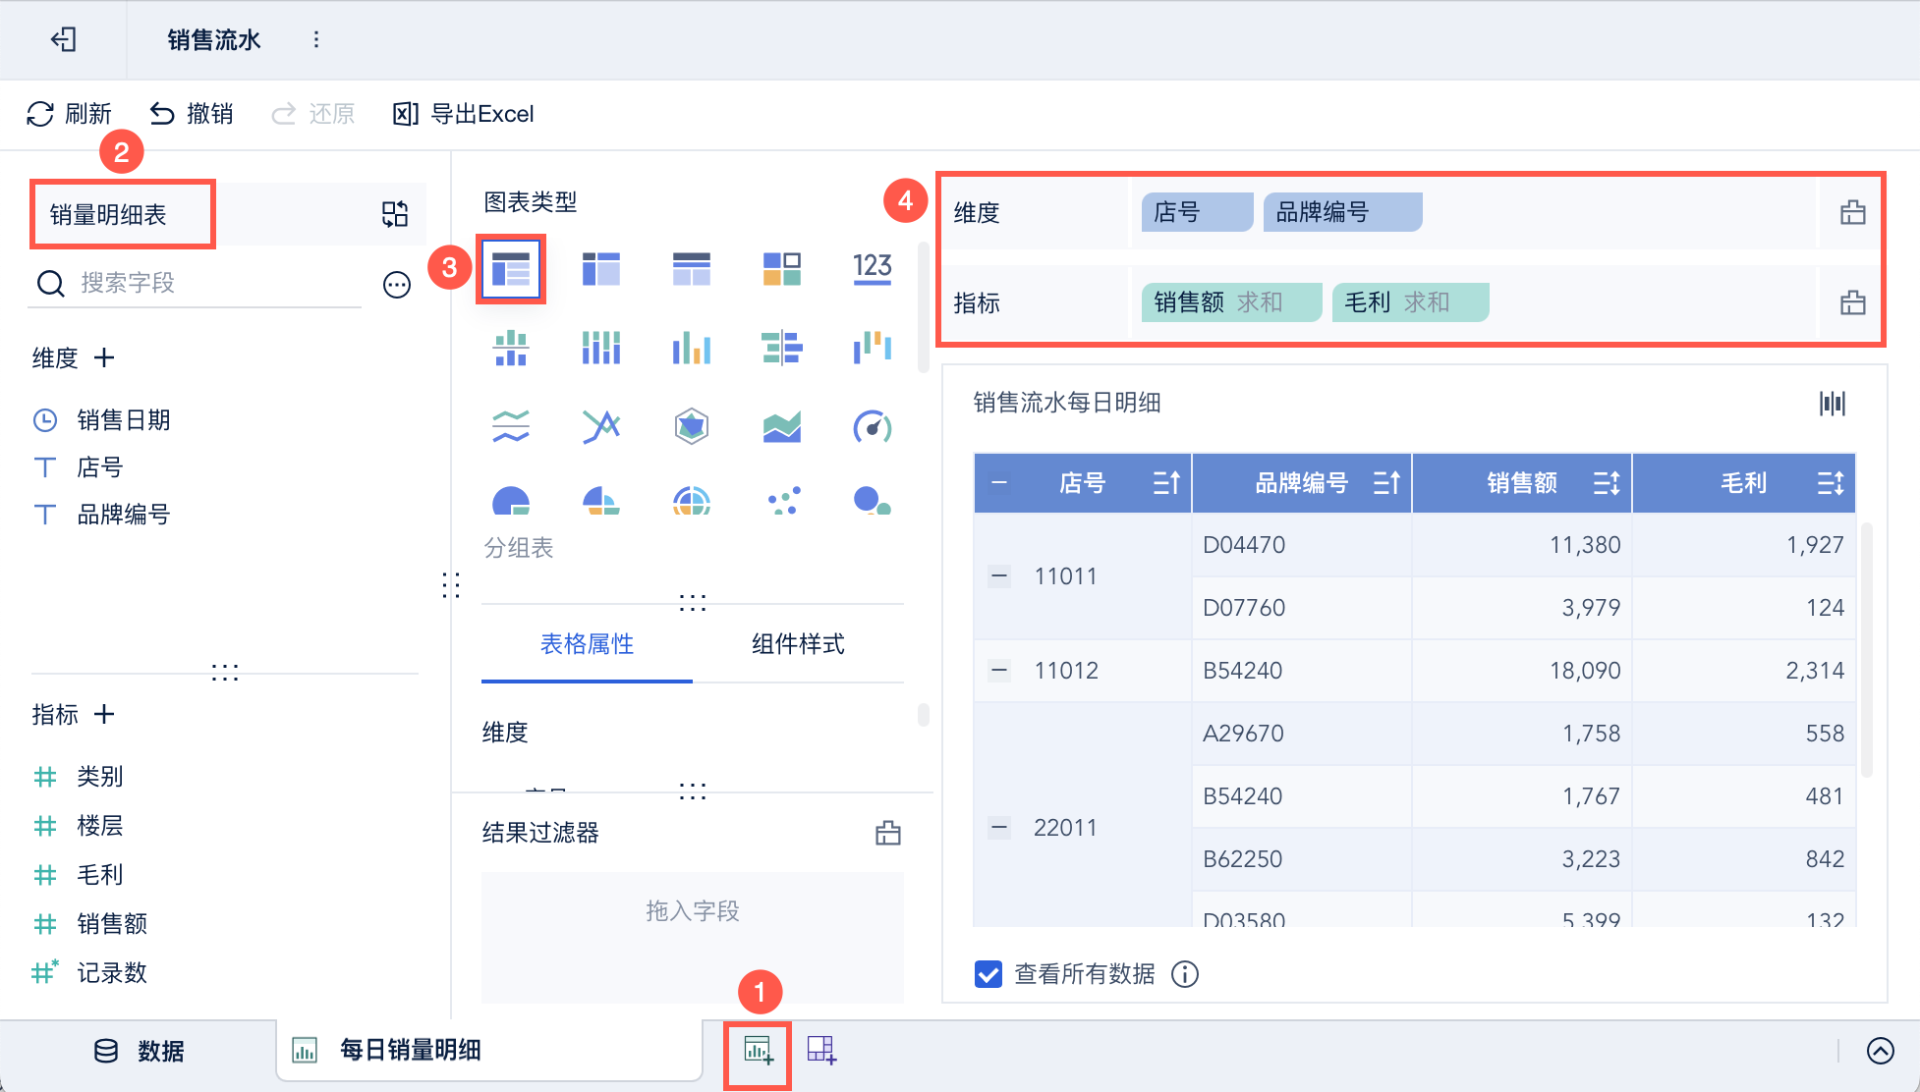Click the add dashboard icon in bottom bar
The width and height of the screenshot is (1920, 1092).
[x=821, y=1051]
